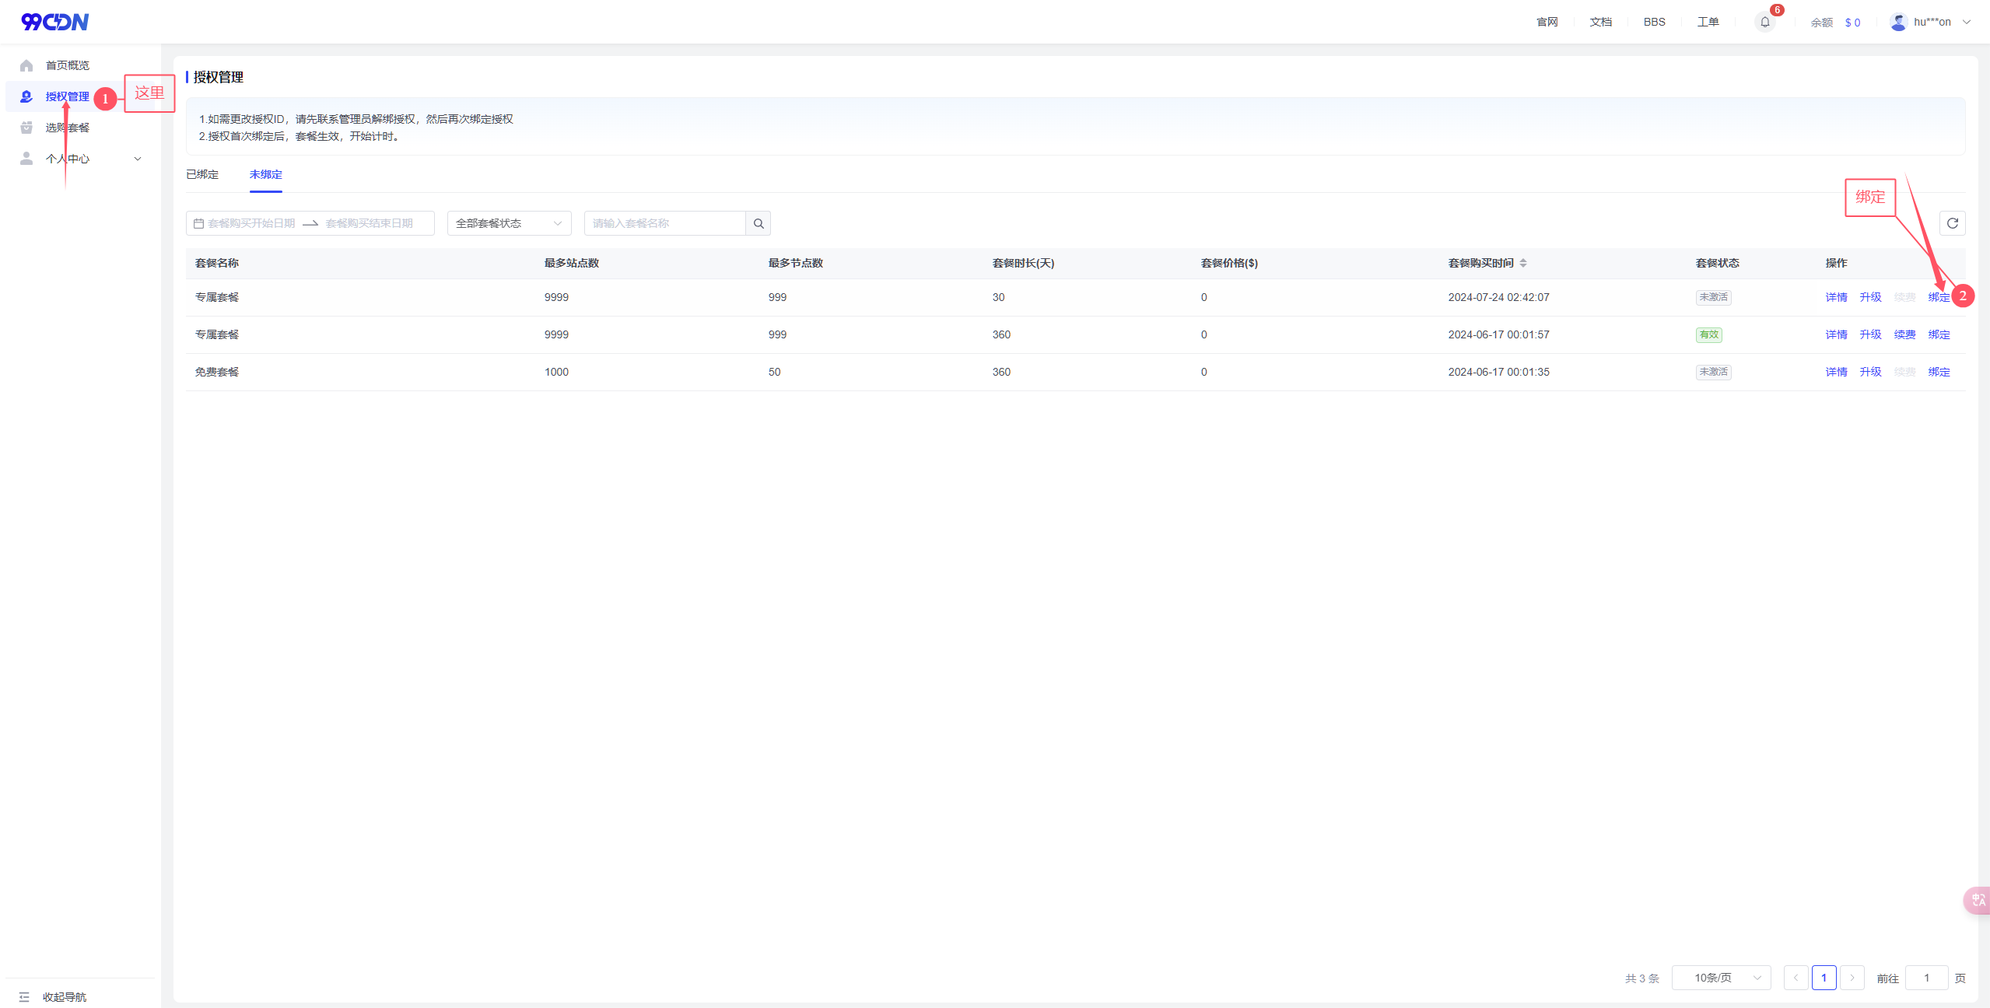Click the user avatar icon
The width and height of the screenshot is (1990, 1008).
pos(1898,22)
